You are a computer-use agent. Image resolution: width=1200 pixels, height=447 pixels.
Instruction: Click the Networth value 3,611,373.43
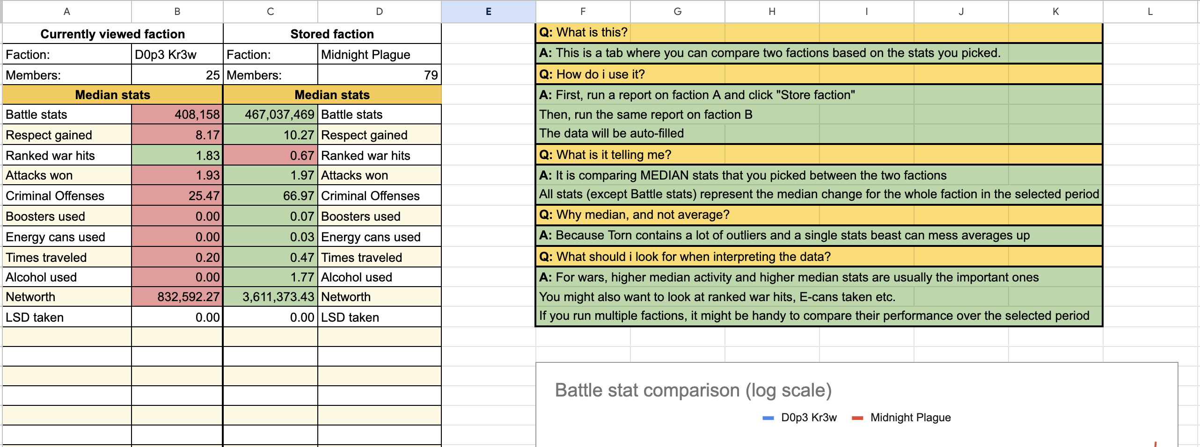(x=271, y=297)
